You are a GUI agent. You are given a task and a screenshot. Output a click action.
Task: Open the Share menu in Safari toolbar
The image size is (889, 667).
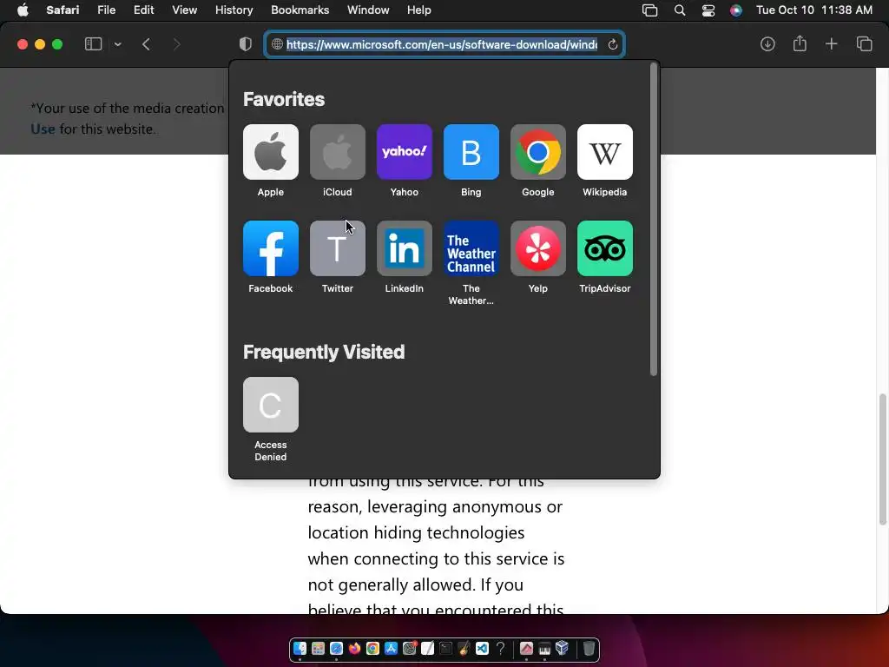tap(800, 43)
